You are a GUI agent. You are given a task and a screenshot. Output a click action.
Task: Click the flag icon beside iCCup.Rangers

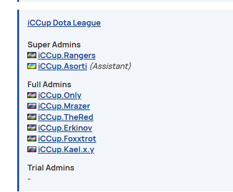(32, 55)
